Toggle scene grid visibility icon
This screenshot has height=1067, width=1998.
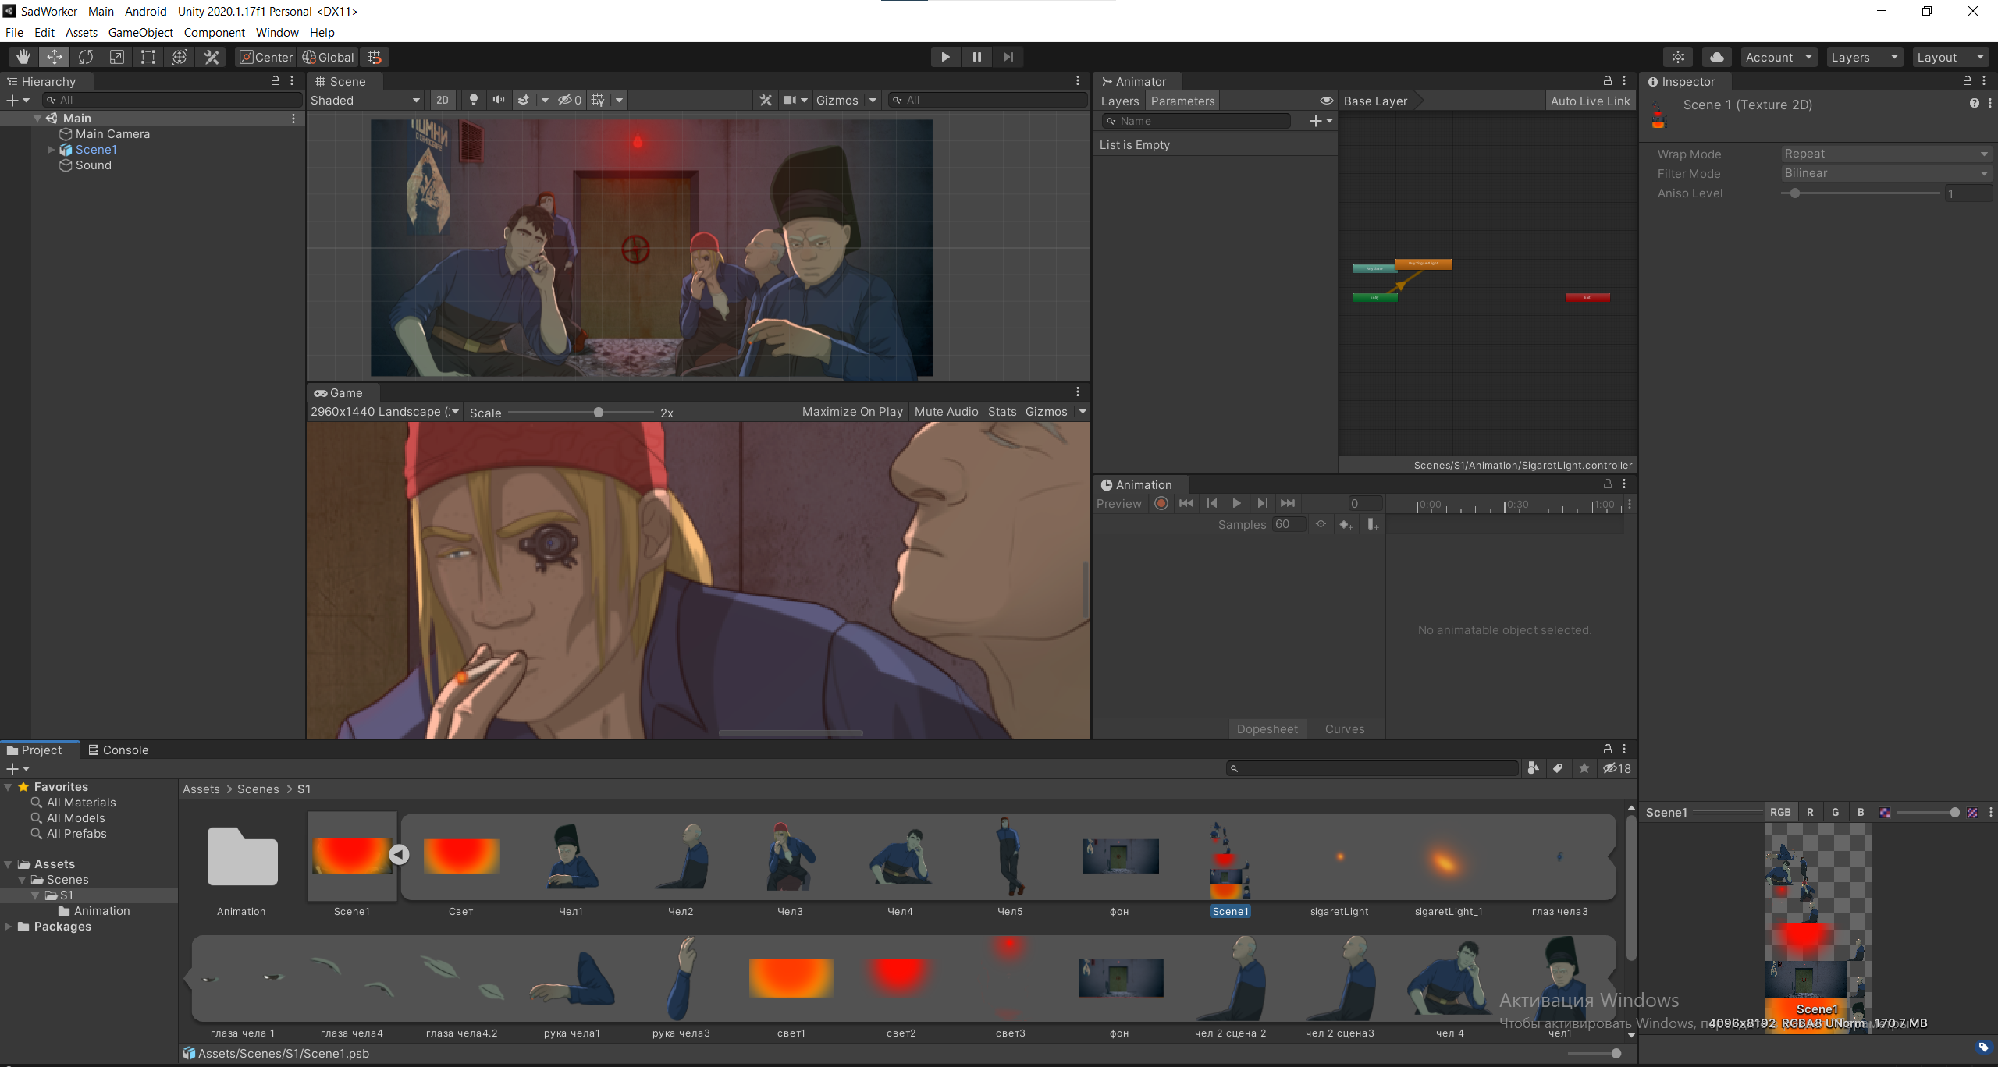pyautogui.click(x=598, y=100)
